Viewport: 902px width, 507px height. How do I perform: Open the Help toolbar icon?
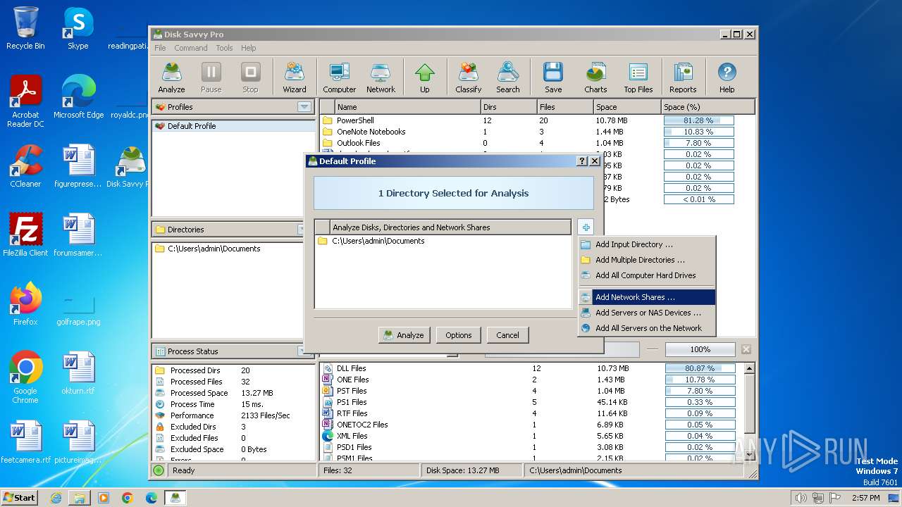(x=727, y=77)
